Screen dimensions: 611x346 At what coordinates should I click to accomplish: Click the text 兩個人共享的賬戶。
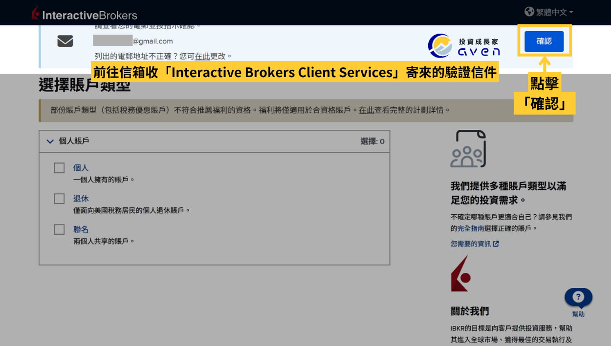[104, 241]
